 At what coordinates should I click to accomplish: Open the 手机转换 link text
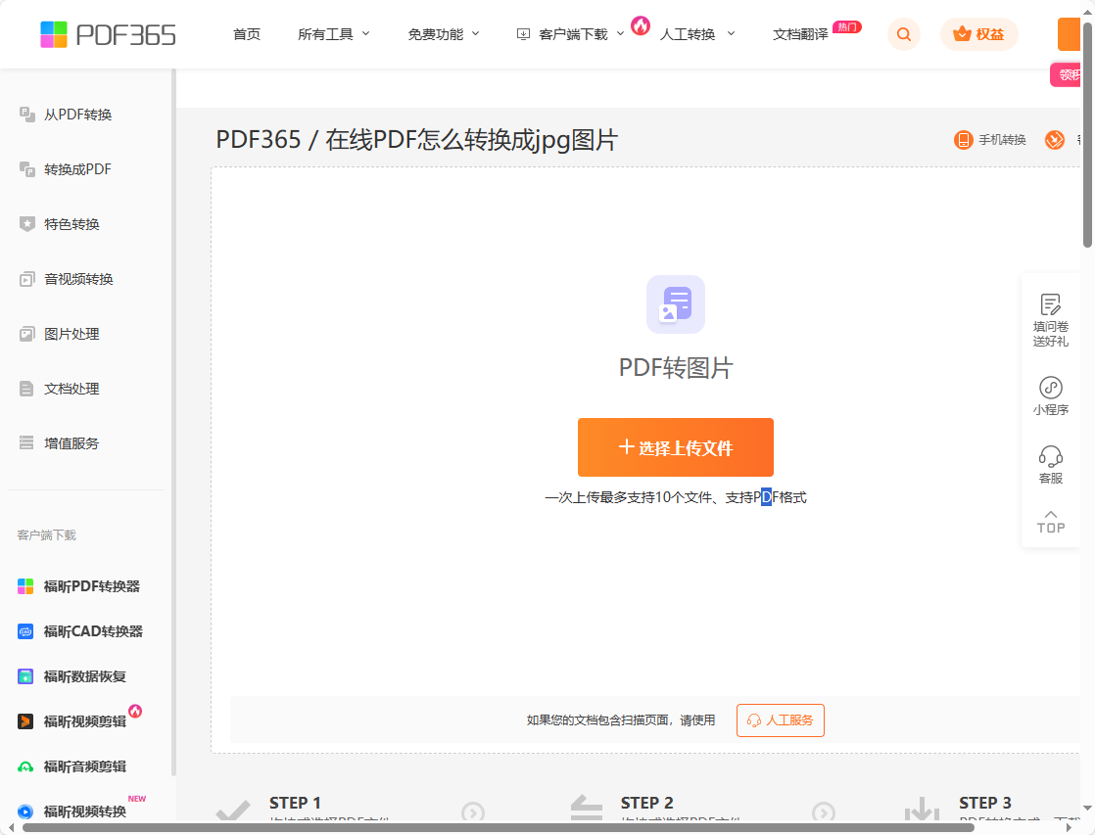click(1002, 140)
